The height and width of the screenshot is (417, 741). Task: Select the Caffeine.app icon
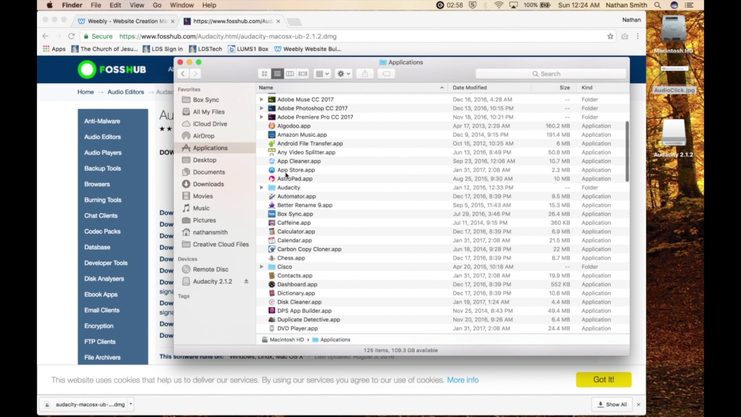[x=272, y=222]
